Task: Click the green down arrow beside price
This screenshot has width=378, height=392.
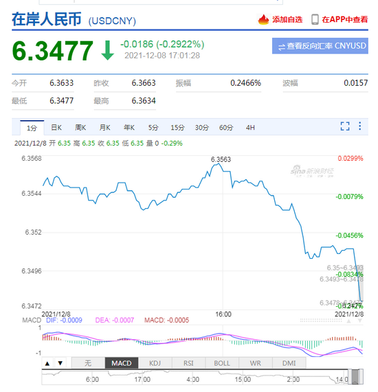Action: pos(108,51)
